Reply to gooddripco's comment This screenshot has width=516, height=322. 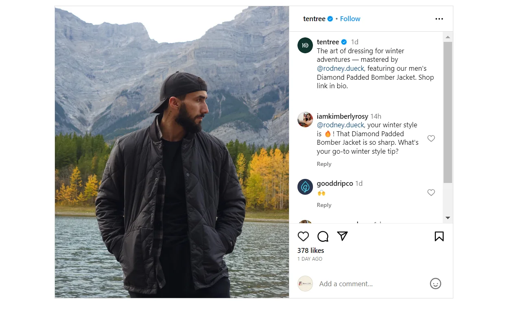click(x=324, y=205)
